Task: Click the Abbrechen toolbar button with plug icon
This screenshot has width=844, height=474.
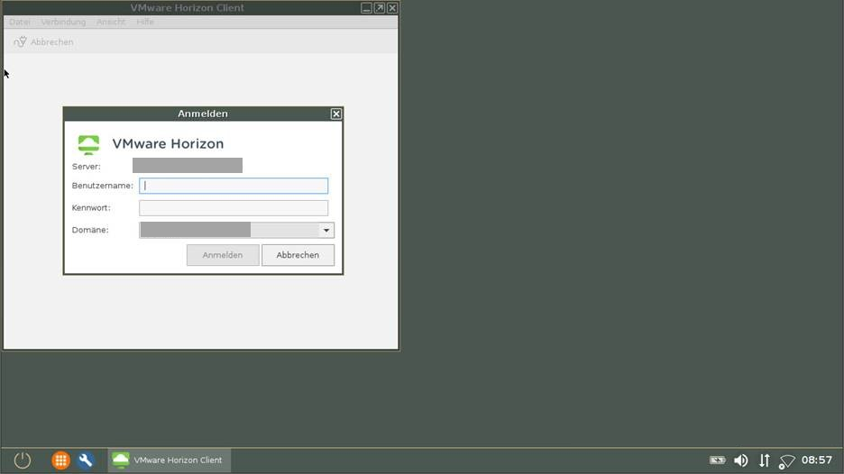Action: 43,42
